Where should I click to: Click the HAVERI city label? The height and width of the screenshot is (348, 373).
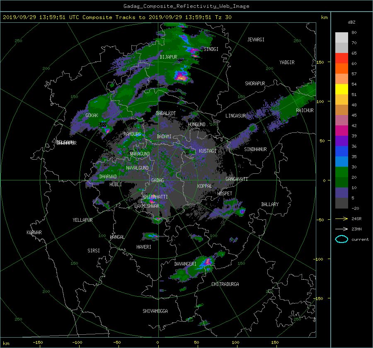(x=144, y=247)
